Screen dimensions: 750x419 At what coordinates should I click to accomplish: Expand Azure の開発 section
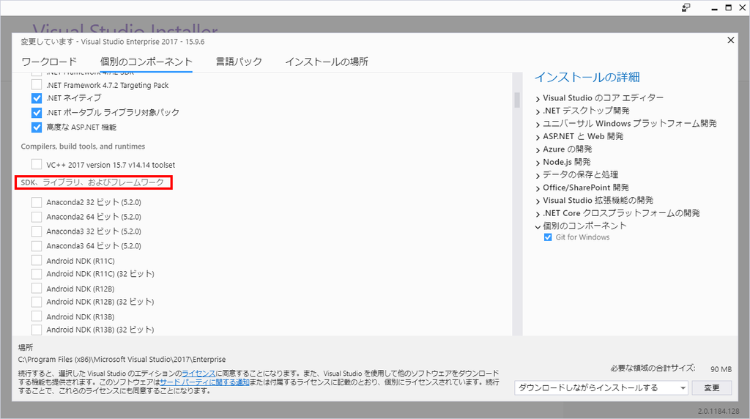pos(538,150)
